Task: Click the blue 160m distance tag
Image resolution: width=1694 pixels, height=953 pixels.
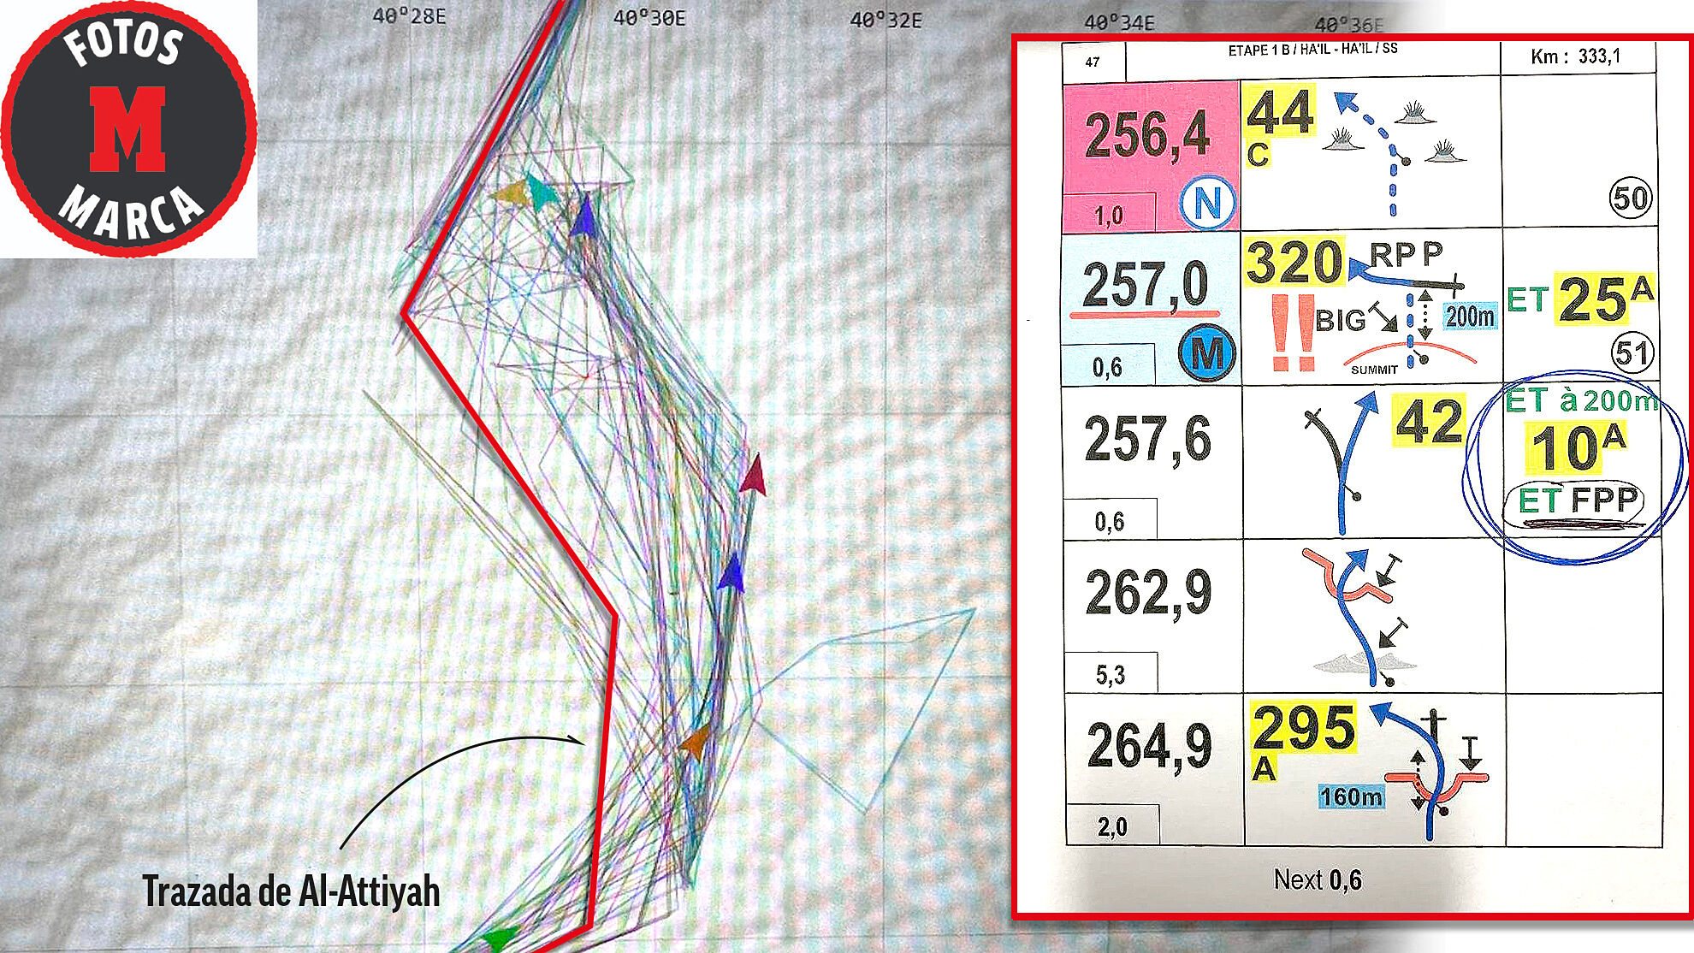Action: [1350, 796]
